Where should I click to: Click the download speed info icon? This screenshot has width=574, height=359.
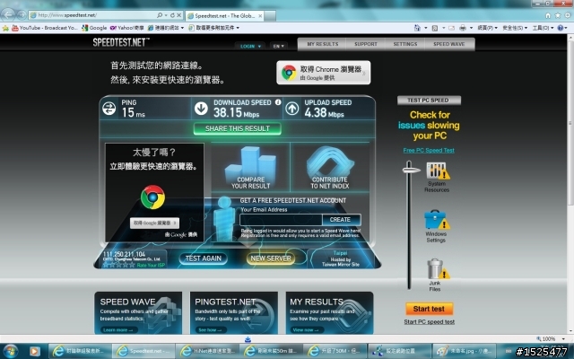(x=278, y=102)
